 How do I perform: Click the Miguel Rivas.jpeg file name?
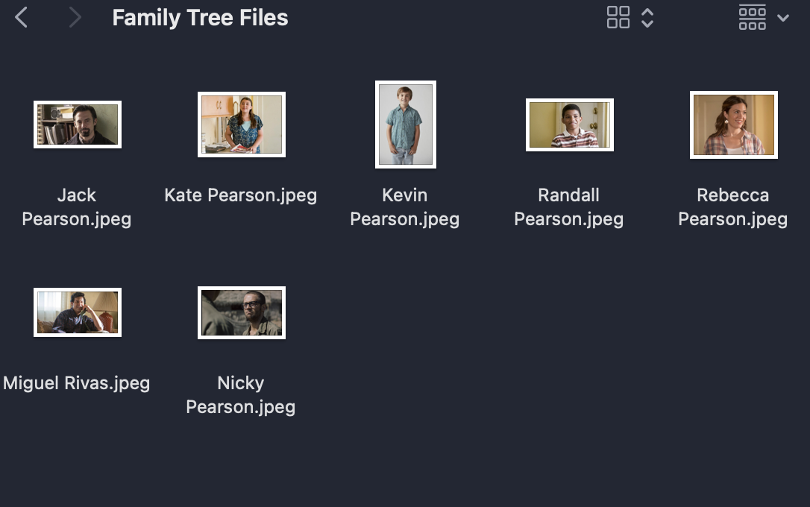pyautogui.click(x=77, y=384)
